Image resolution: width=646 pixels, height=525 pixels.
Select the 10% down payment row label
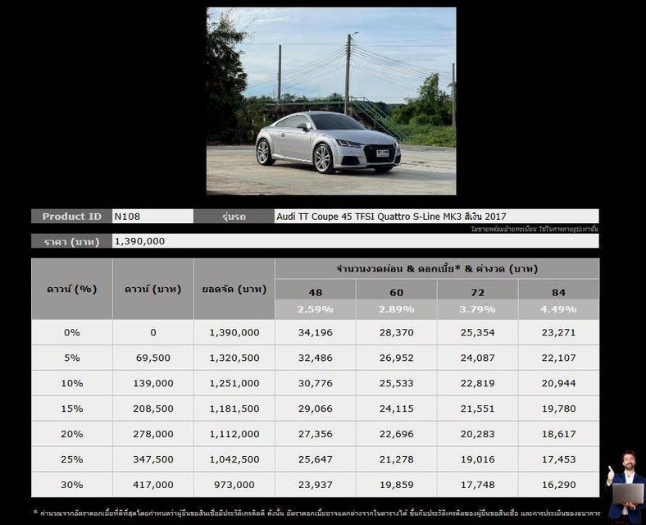[71, 383]
